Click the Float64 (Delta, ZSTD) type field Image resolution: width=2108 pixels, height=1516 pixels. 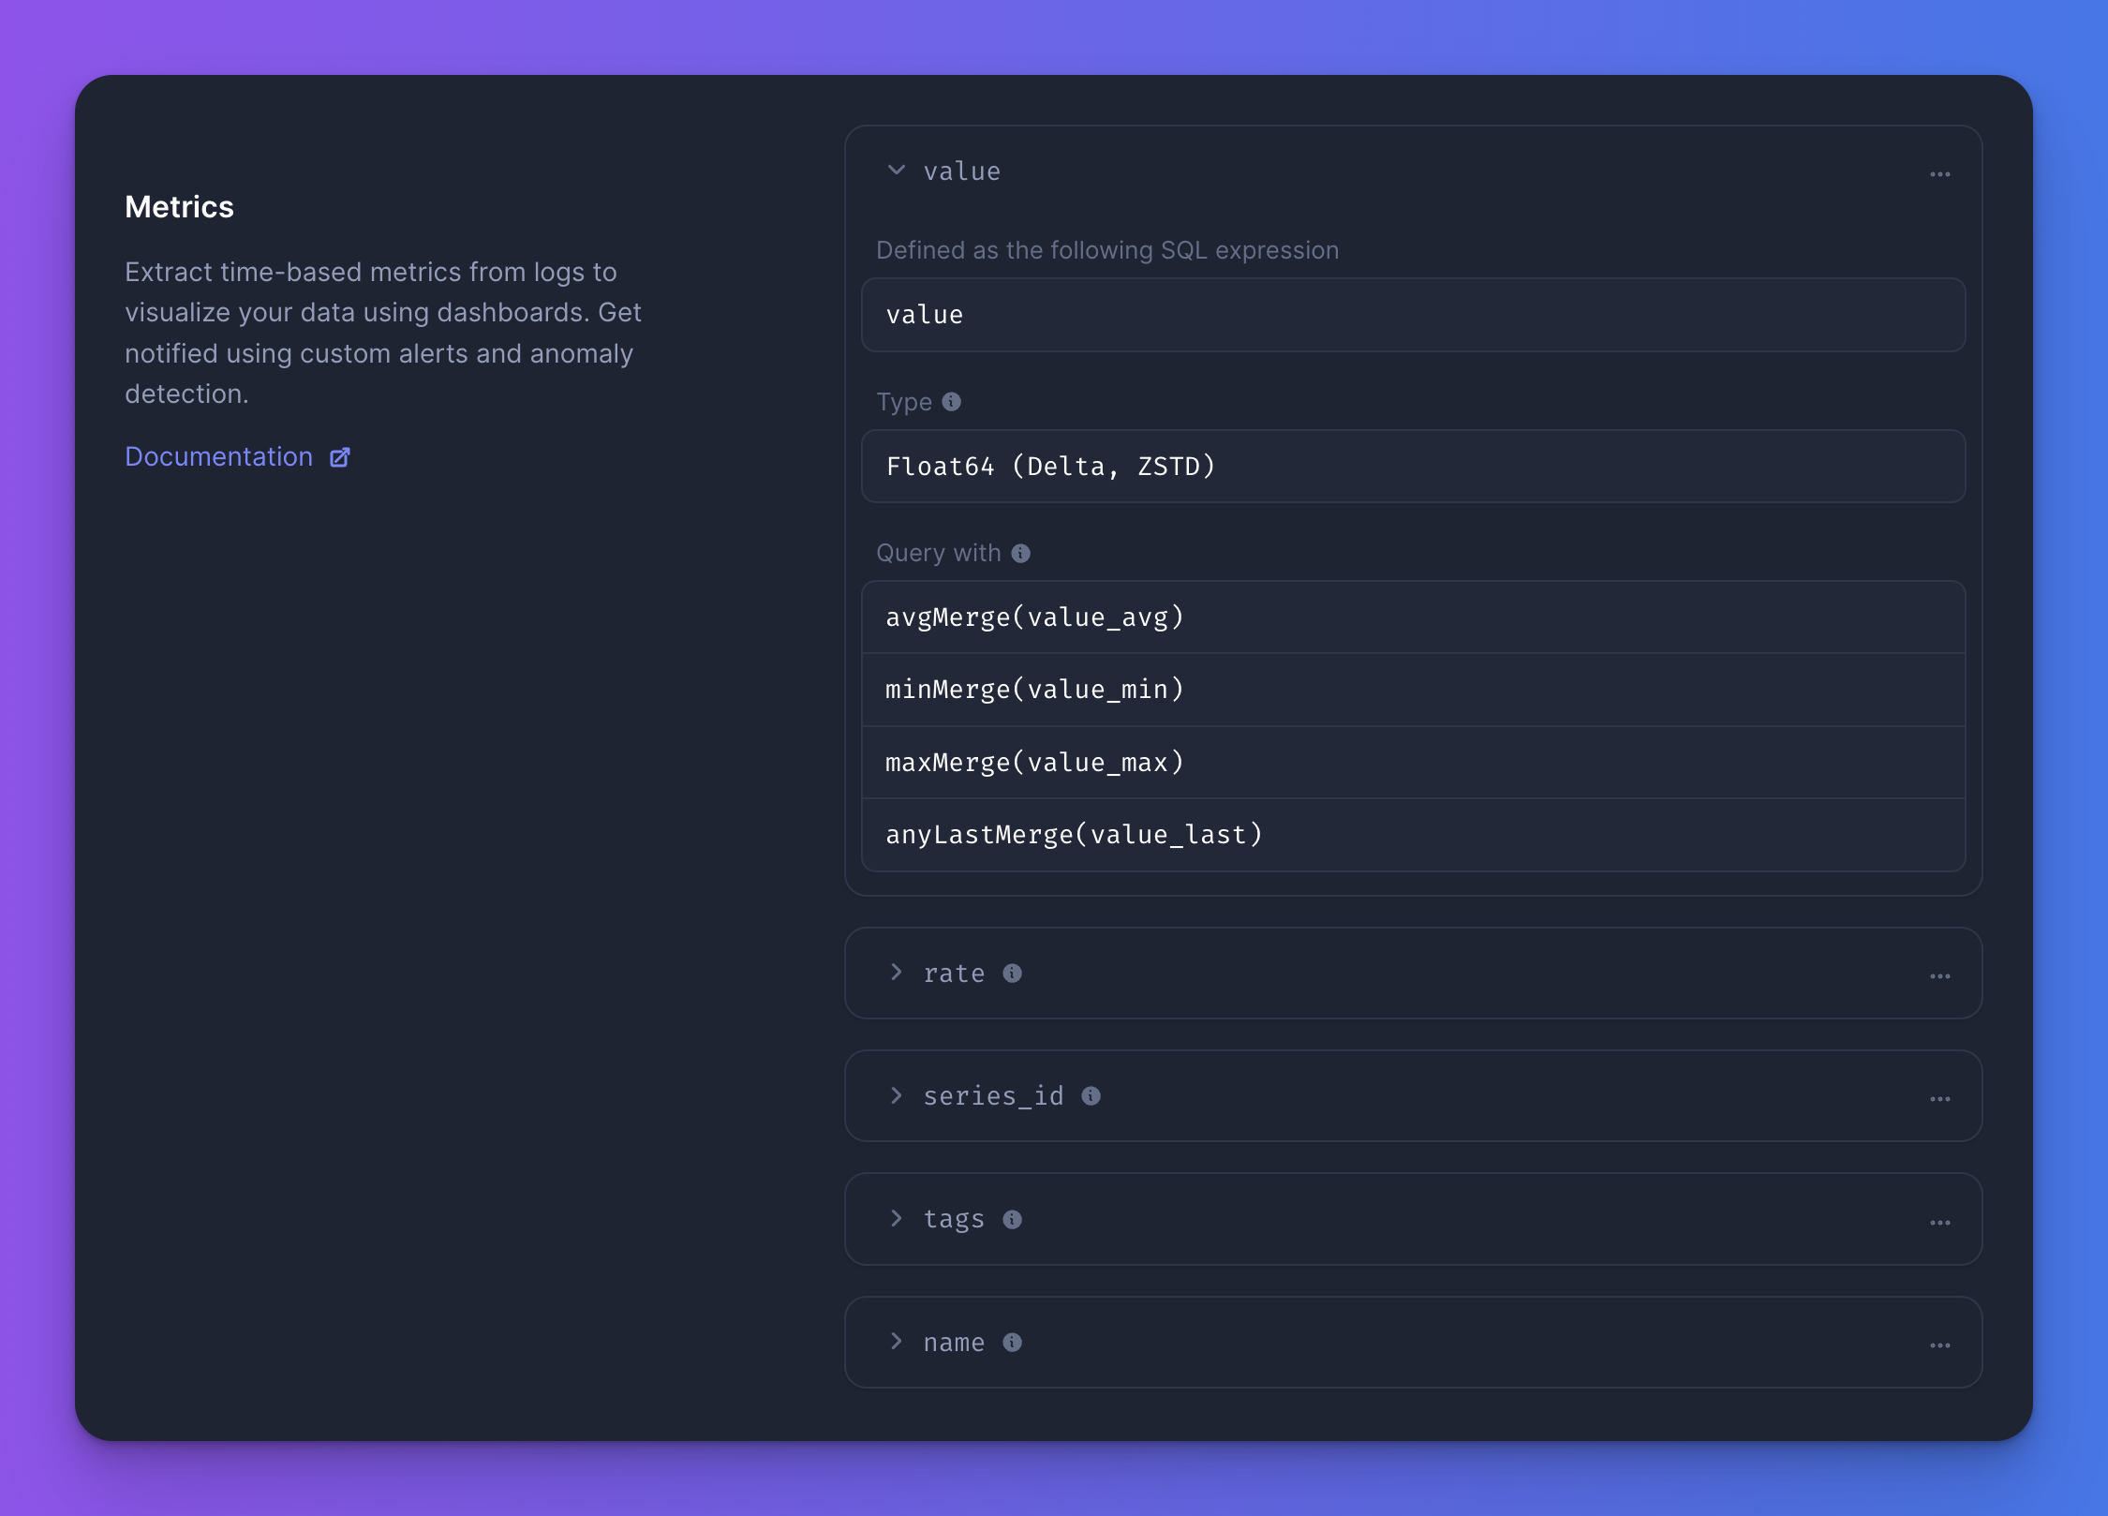coord(1413,467)
